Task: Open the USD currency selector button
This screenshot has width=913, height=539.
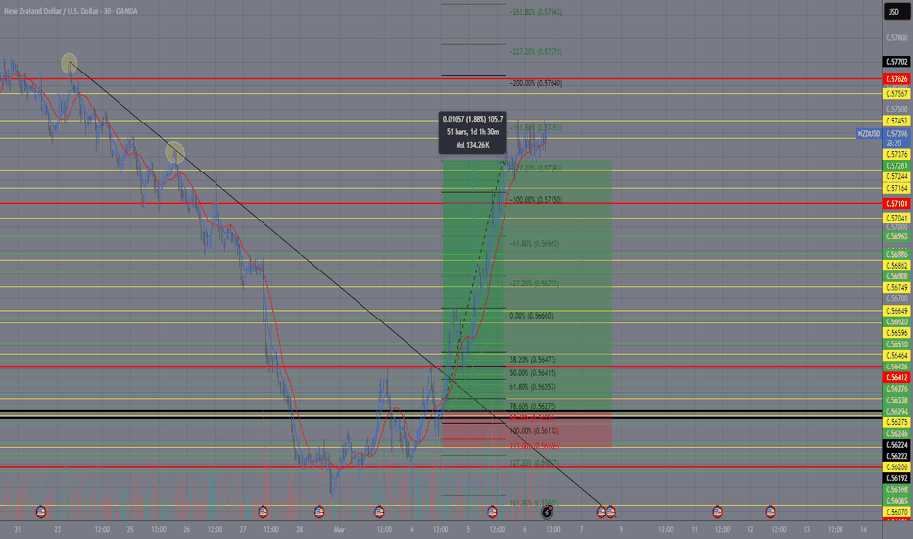Action: [895, 11]
